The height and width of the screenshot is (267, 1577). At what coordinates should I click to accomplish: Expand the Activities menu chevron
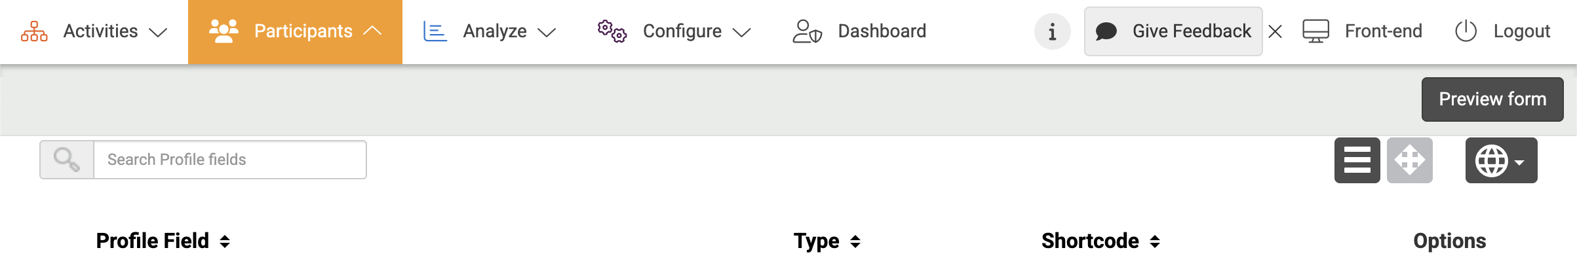point(158,32)
